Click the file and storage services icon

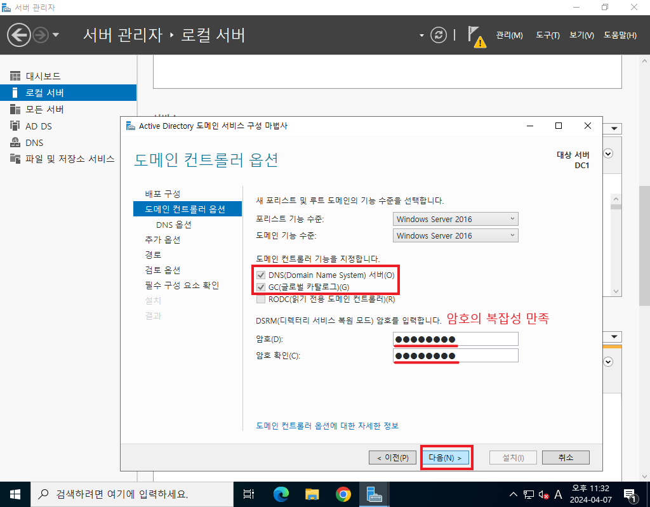15,159
